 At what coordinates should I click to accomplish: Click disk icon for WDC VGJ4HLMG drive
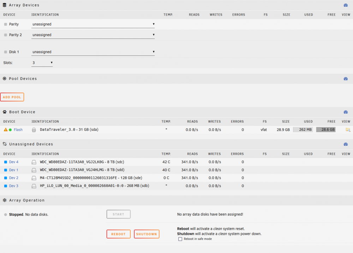pos(34,170)
